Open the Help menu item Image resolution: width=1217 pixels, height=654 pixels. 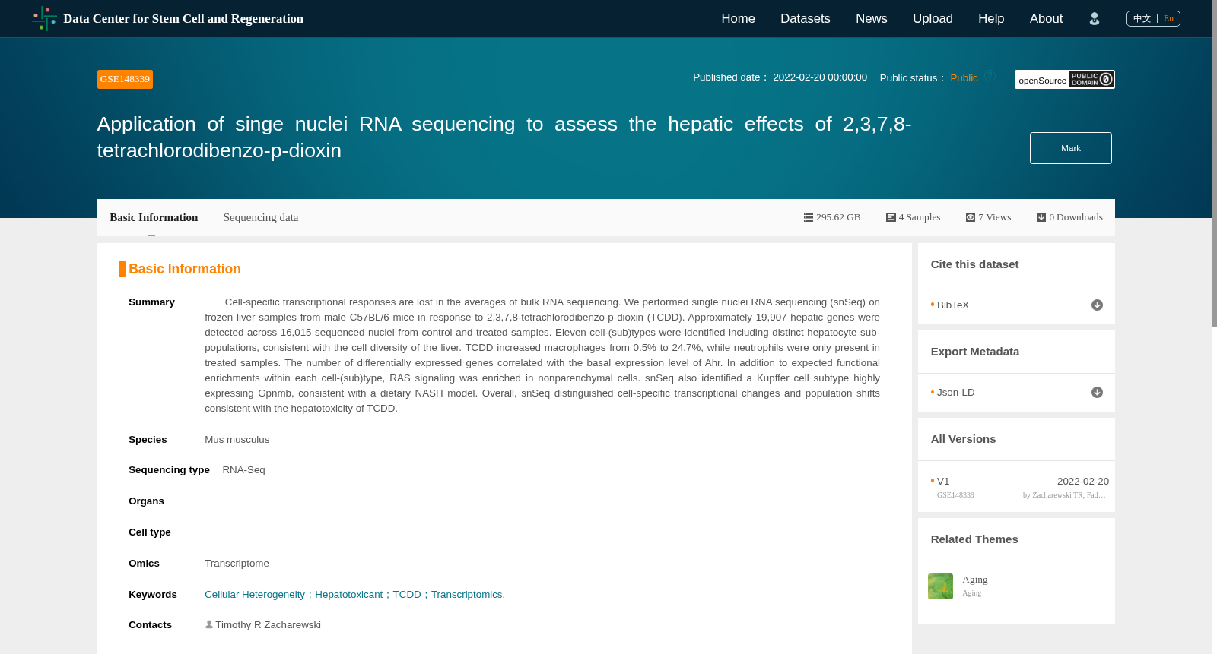(x=991, y=18)
